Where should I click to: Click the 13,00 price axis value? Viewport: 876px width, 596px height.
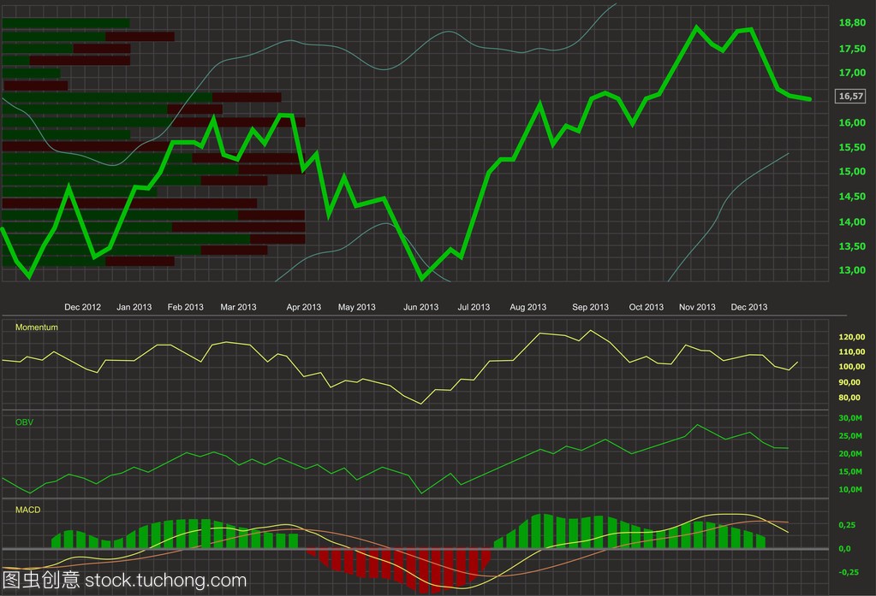[x=852, y=270]
